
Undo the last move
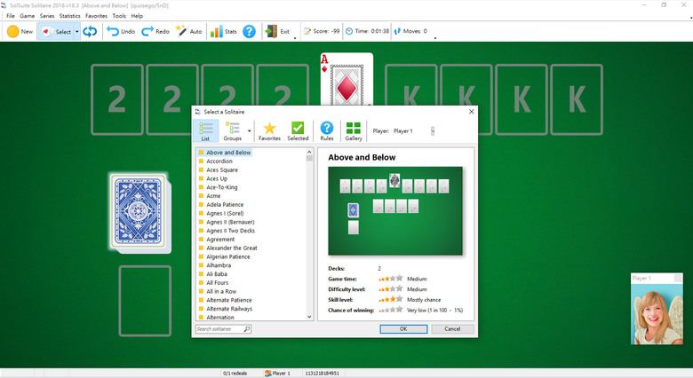click(x=121, y=31)
